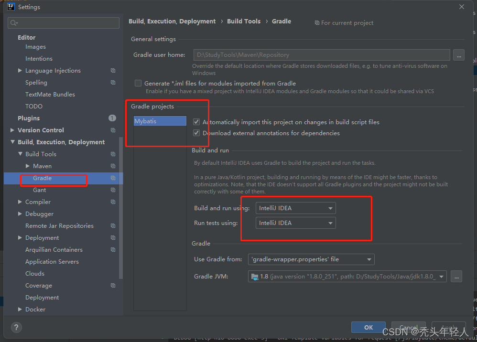Viewport: 477px width, 342px height.
Task: Open Remote Jar Repositories page
Action: pyautogui.click(x=59, y=226)
